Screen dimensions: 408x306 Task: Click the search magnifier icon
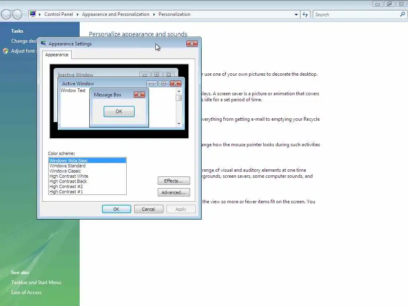click(402, 15)
